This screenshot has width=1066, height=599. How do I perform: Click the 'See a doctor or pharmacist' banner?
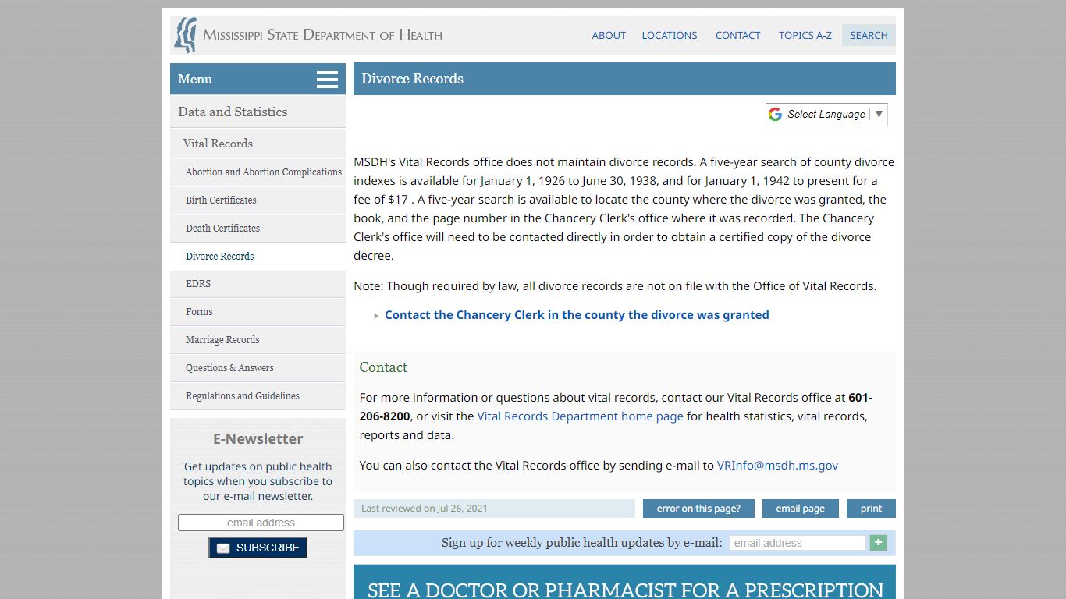pos(624,583)
